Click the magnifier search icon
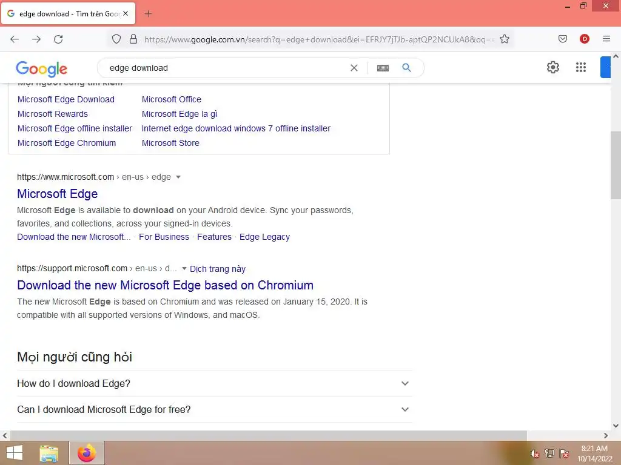The height and width of the screenshot is (465, 621). (406, 68)
